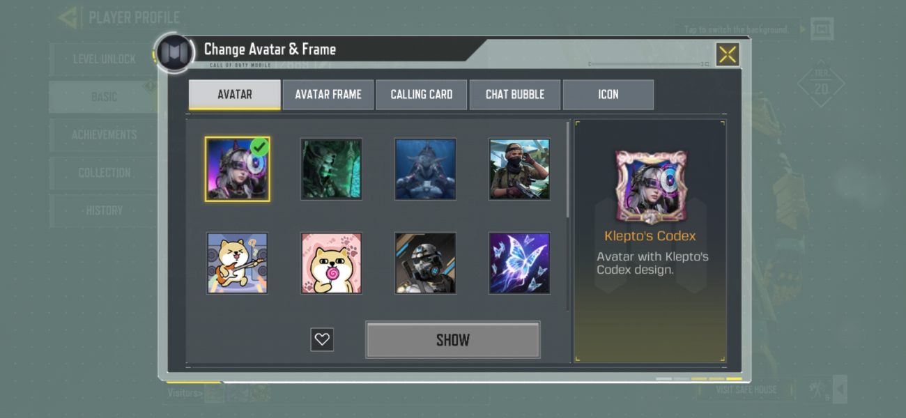Viewport: 906px width, 418px height.
Task: Select the soldier with rifle avatar
Action: (519, 169)
